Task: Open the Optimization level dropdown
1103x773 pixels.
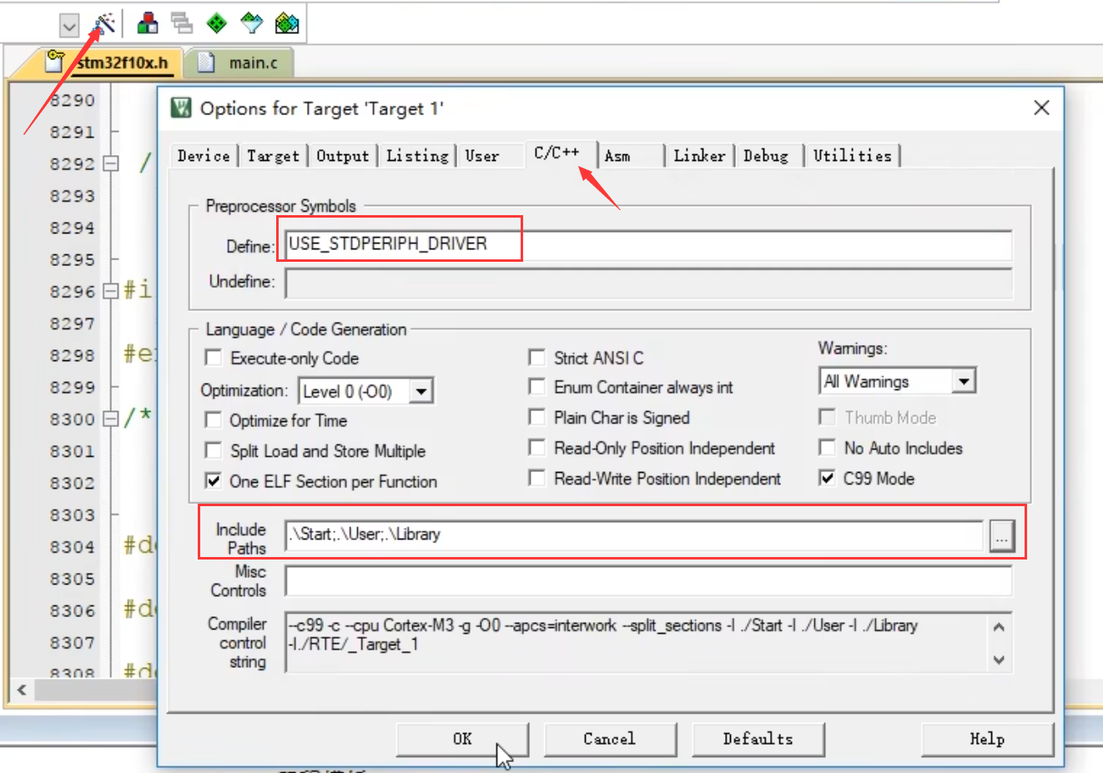Action: point(421,391)
